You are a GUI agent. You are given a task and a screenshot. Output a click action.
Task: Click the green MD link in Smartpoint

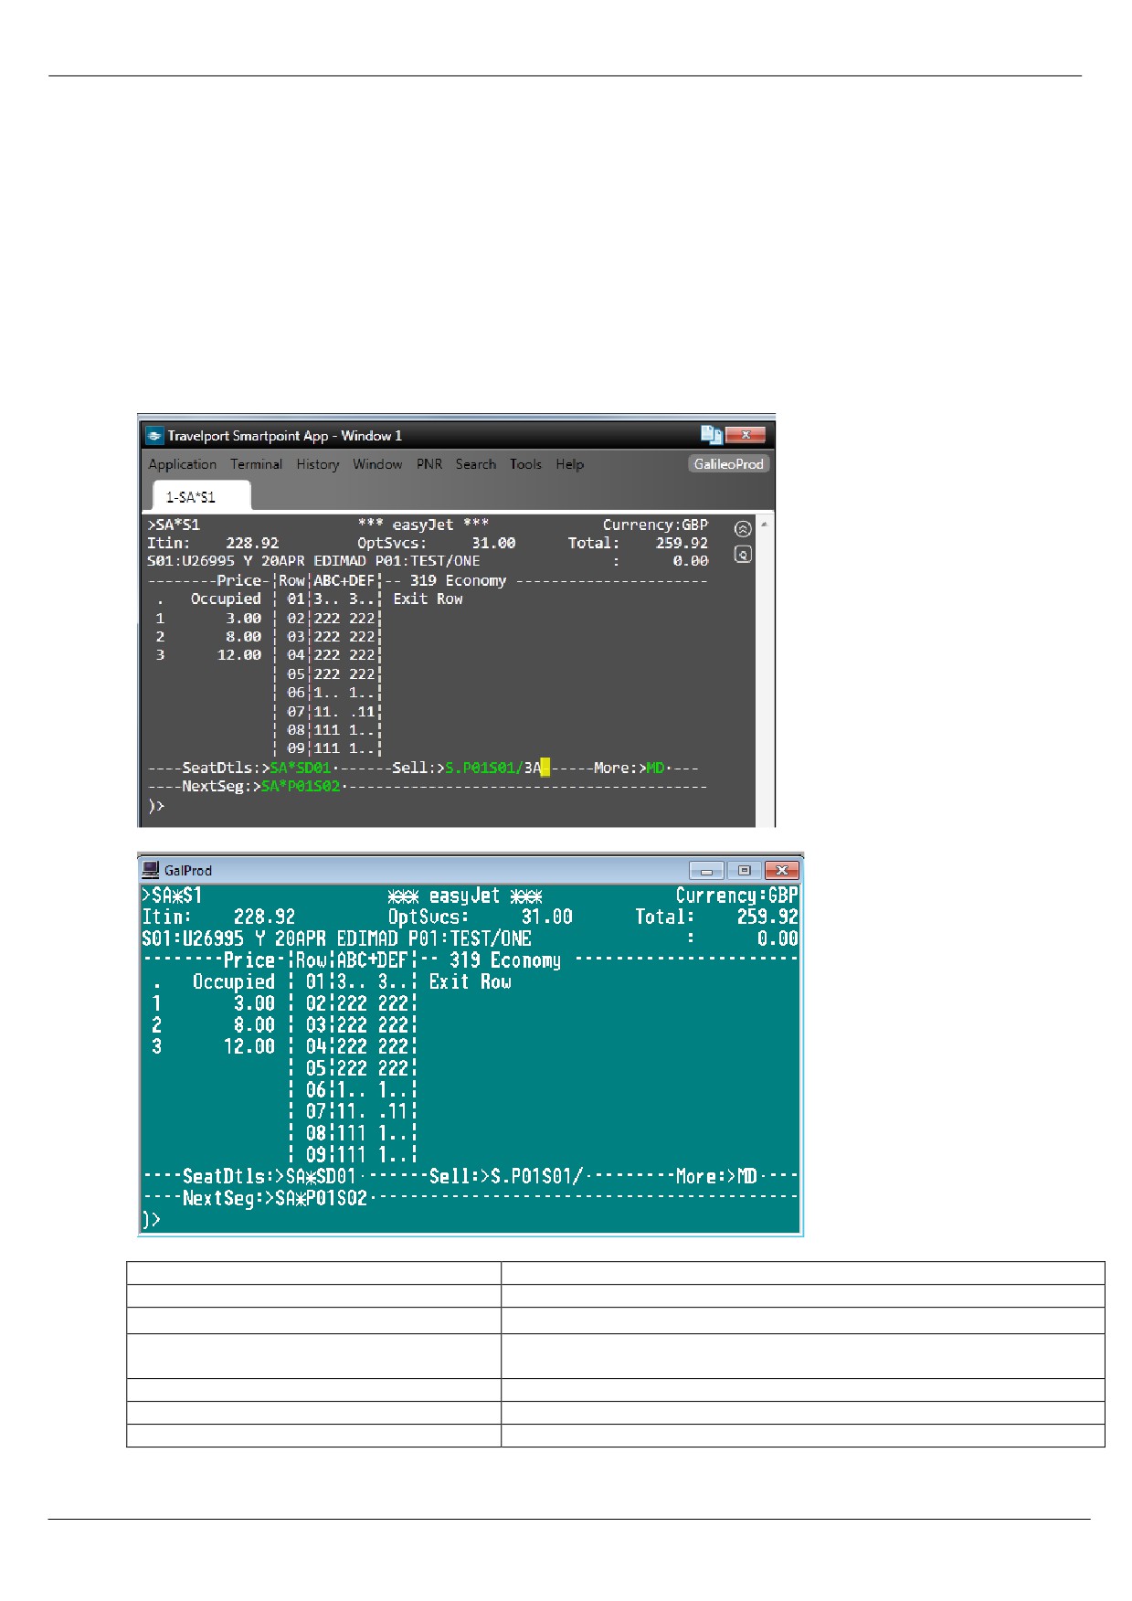tap(655, 768)
